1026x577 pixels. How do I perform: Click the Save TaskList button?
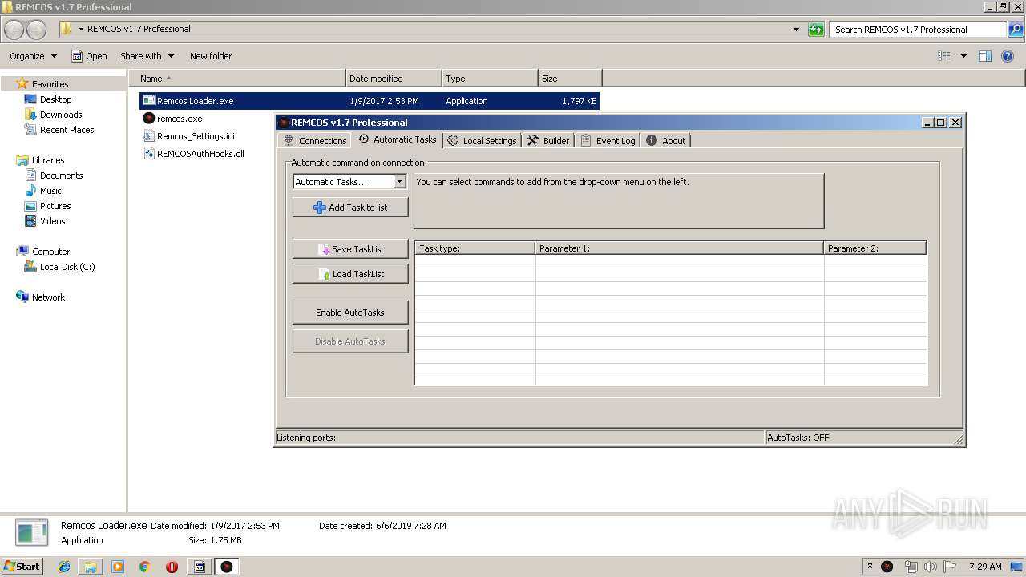point(350,249)
